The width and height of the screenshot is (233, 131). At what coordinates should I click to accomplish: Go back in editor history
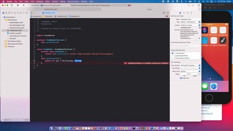point(35,13)
